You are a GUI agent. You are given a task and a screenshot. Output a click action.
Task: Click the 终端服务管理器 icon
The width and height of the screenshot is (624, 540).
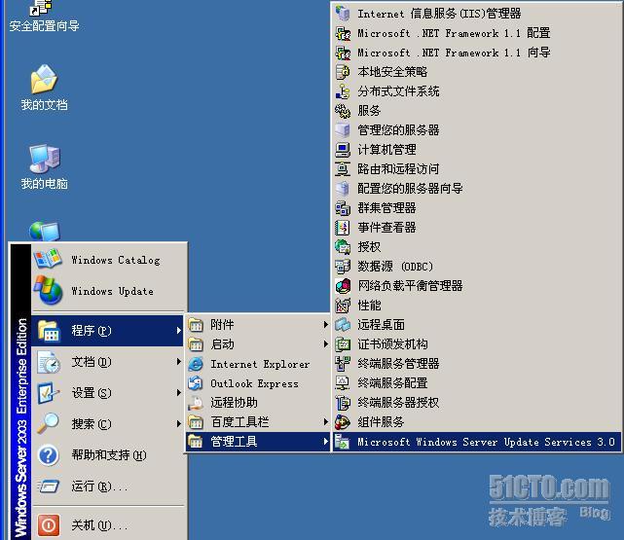click(343, 364)
